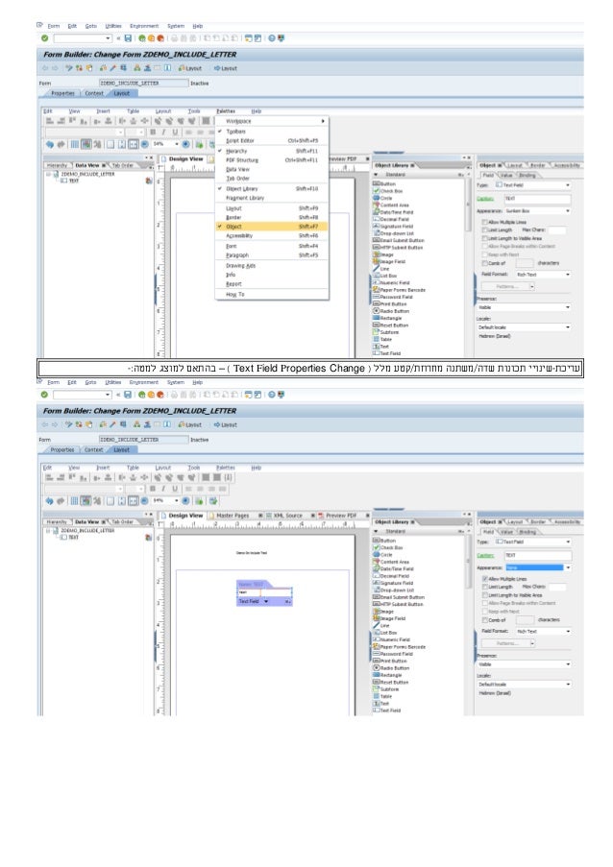Click the Caption input field containing TEXT in the lower palette
This screenshot has height=867, width=613.
click(536, 555)
